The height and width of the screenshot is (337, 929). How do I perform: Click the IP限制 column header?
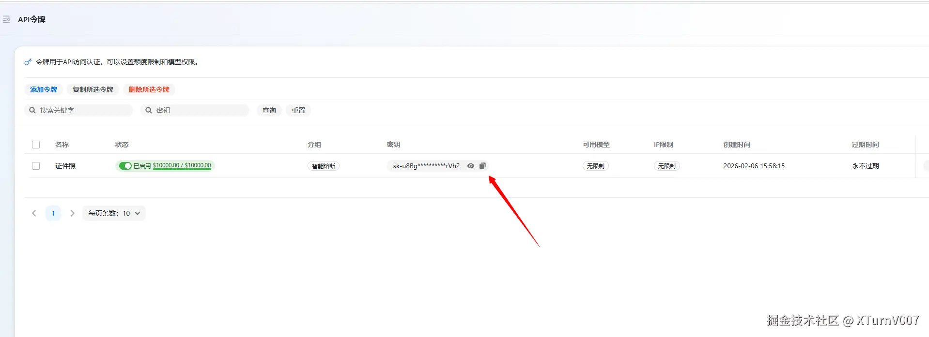point(664,145)
